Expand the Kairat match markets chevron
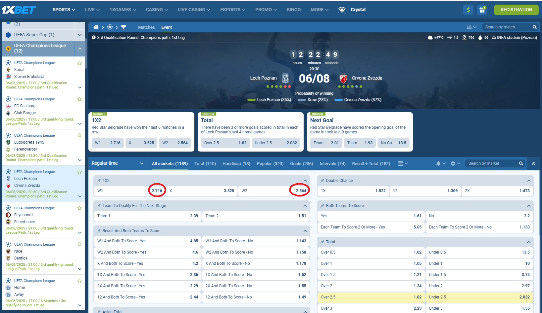This screenshot has height=313, width=542. click(80, 87)
